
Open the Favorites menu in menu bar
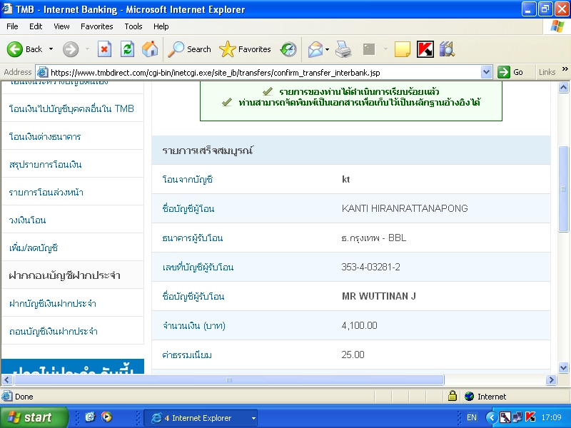click(x=96, y=26)
